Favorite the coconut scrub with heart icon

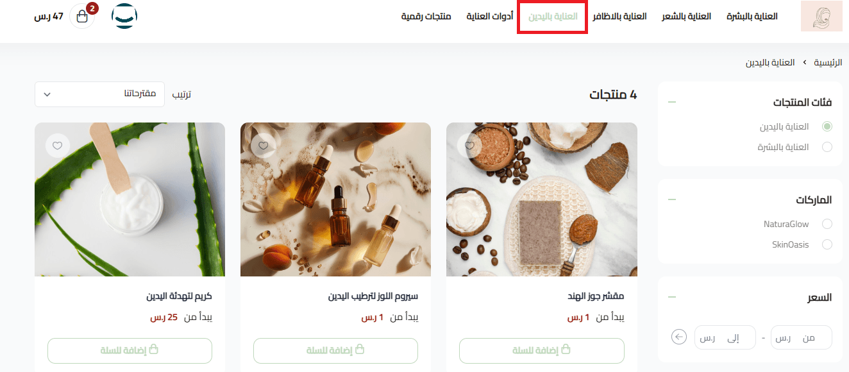[x=469, y=146]
